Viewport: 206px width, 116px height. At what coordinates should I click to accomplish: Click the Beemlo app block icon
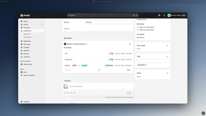tap(65, 44)
